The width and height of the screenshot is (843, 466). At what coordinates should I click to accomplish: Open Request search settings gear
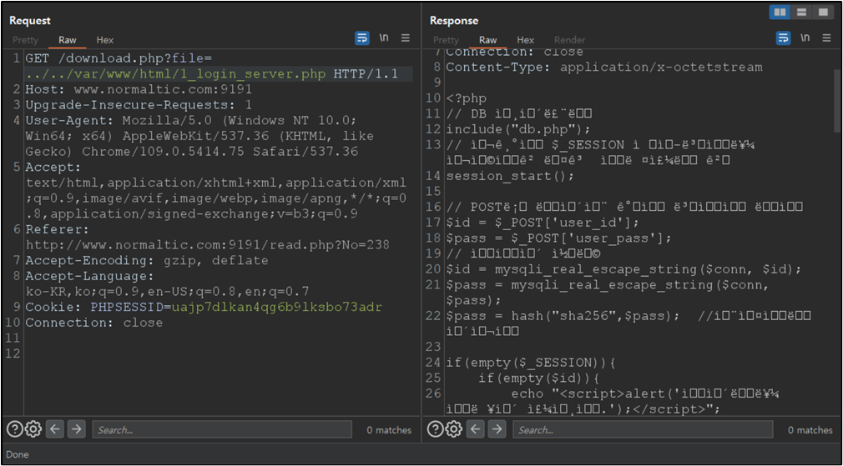click(x=33, y=429)
